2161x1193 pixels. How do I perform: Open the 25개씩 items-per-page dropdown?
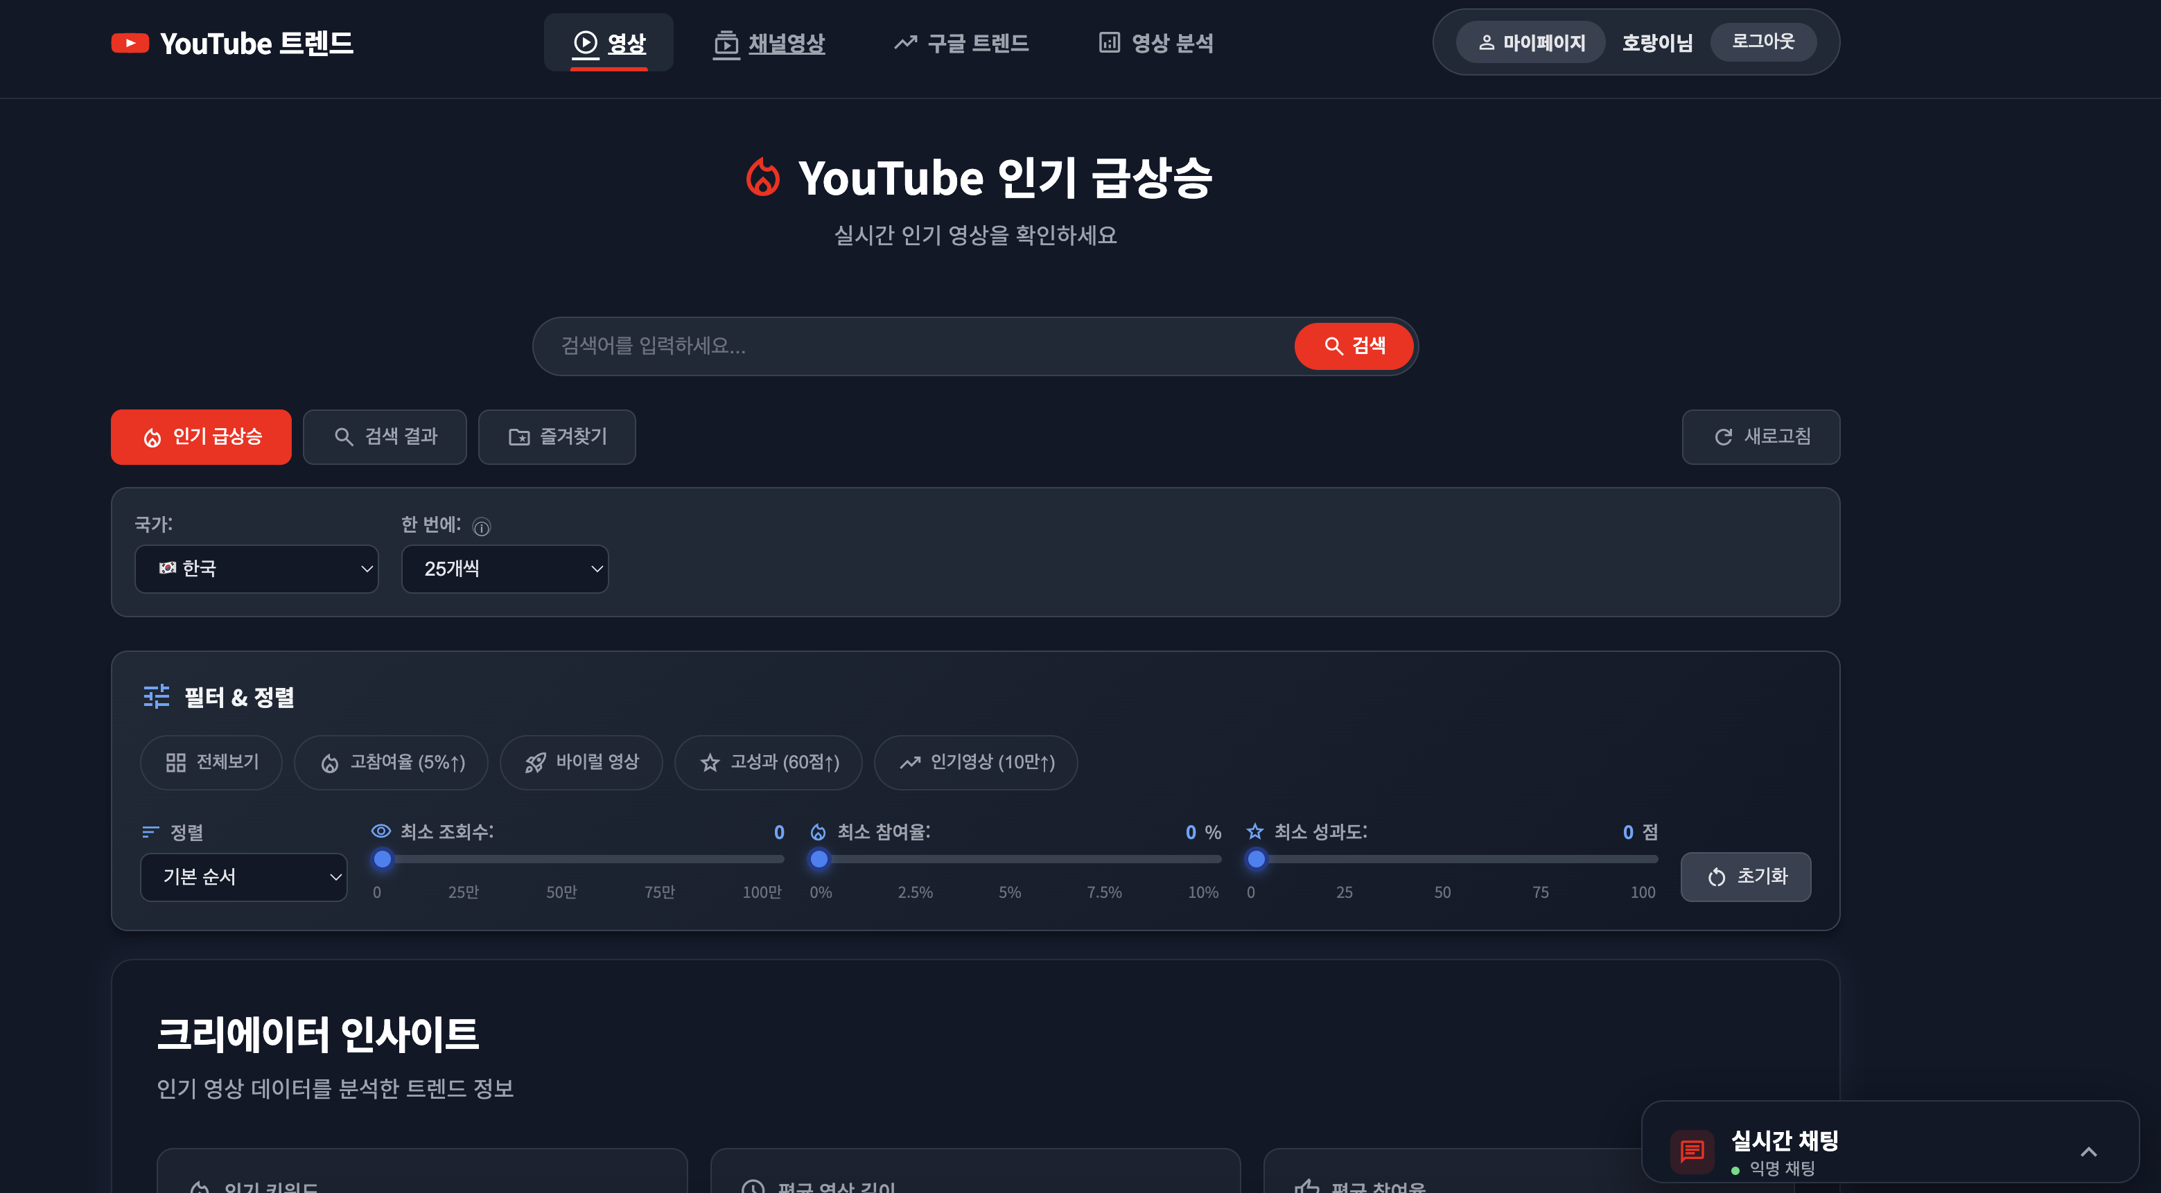click(505, 568)
